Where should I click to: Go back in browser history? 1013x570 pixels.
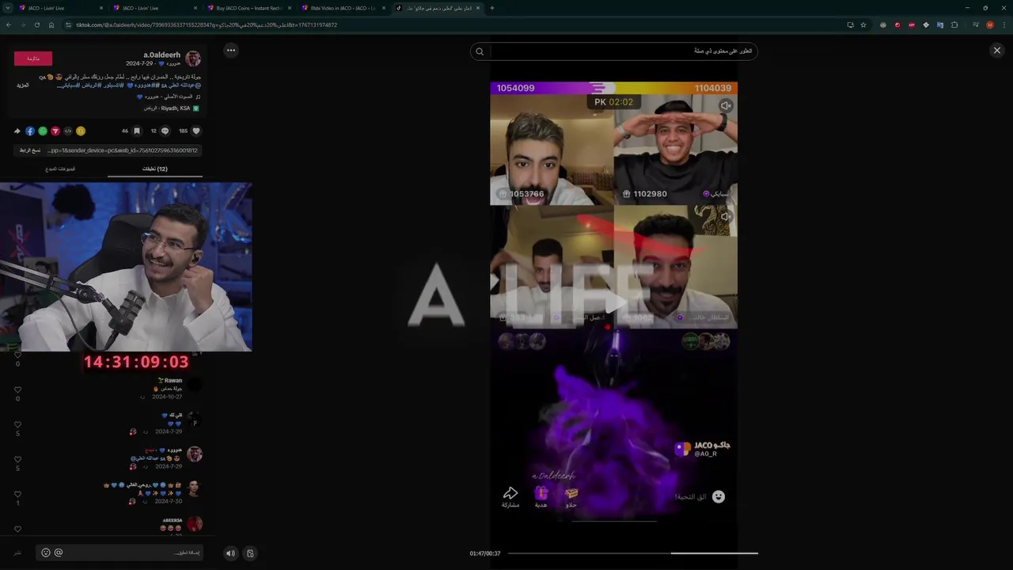pyautogui.click(x=9, y=25)
